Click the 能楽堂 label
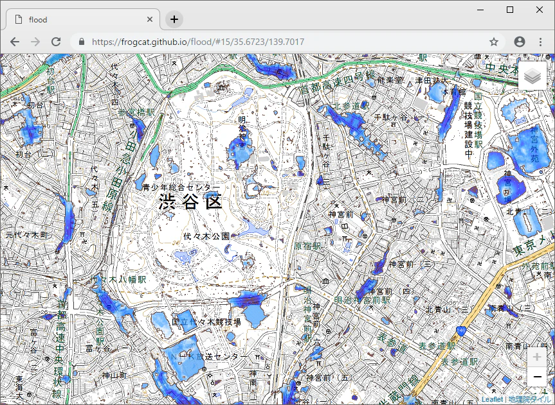This screenshot has width=555, height=405. coord(390,80)
